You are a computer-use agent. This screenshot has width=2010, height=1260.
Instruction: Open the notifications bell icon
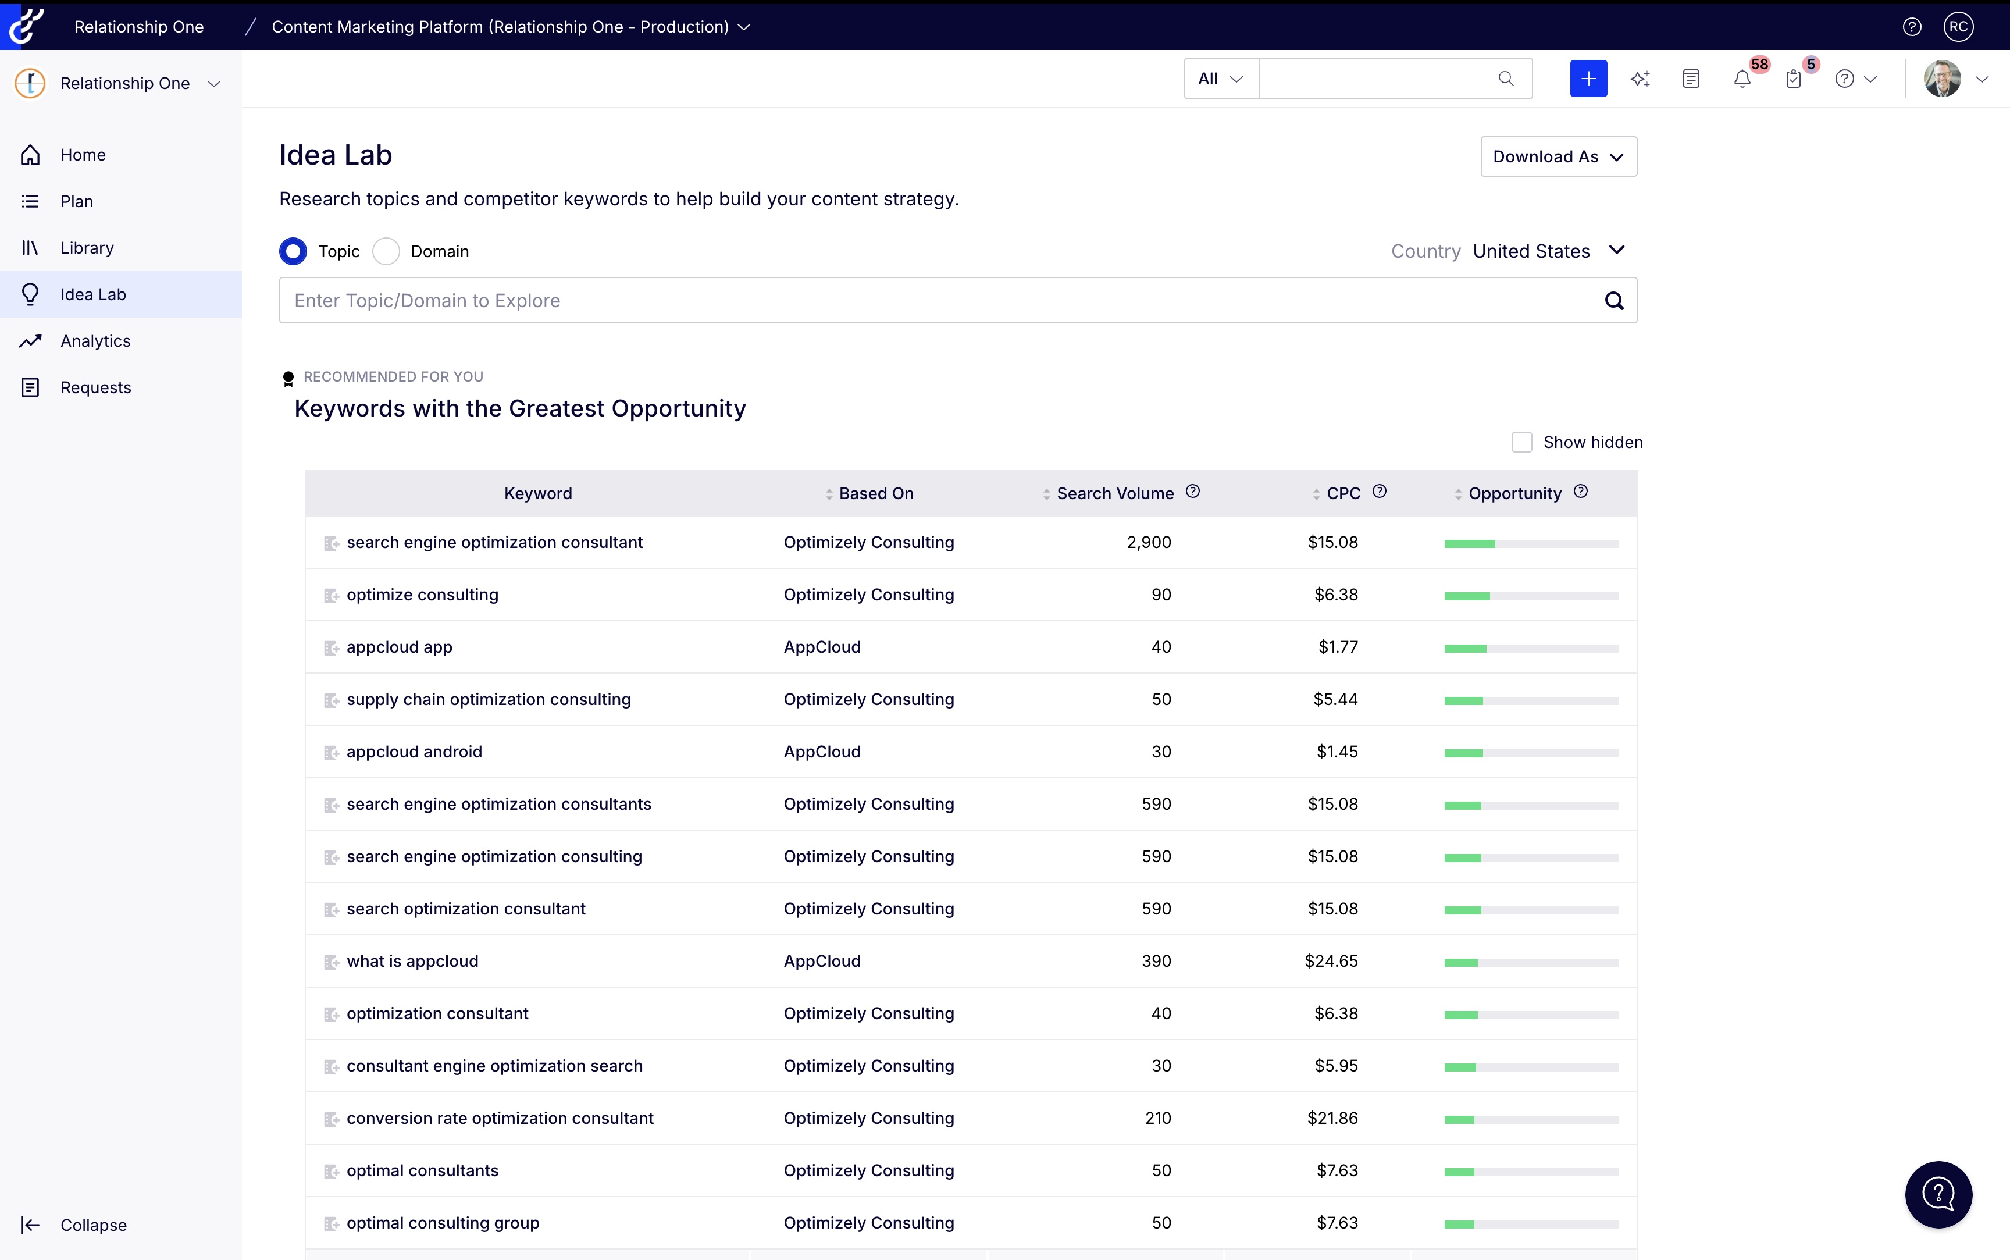coord(1742,79)
